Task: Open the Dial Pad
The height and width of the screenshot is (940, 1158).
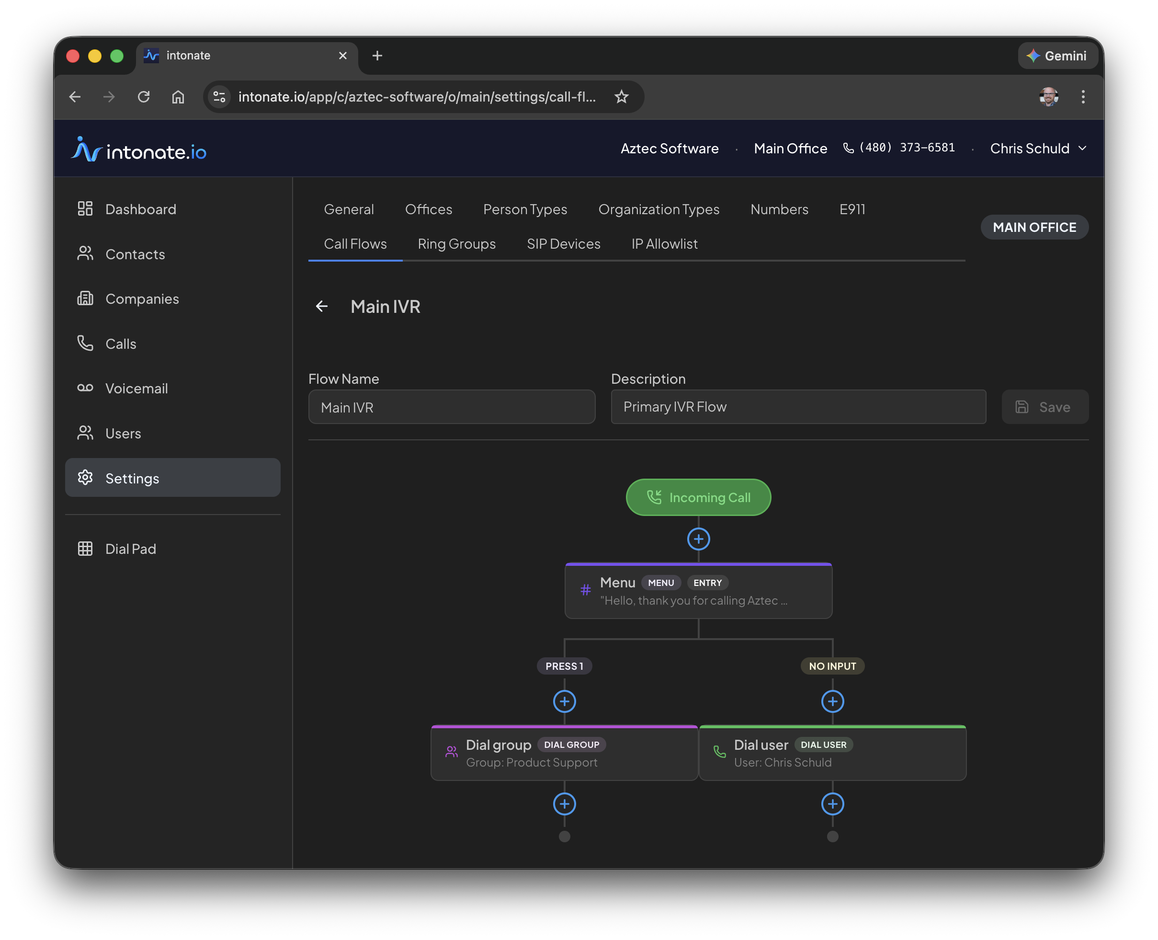Action: coord(130,549)
